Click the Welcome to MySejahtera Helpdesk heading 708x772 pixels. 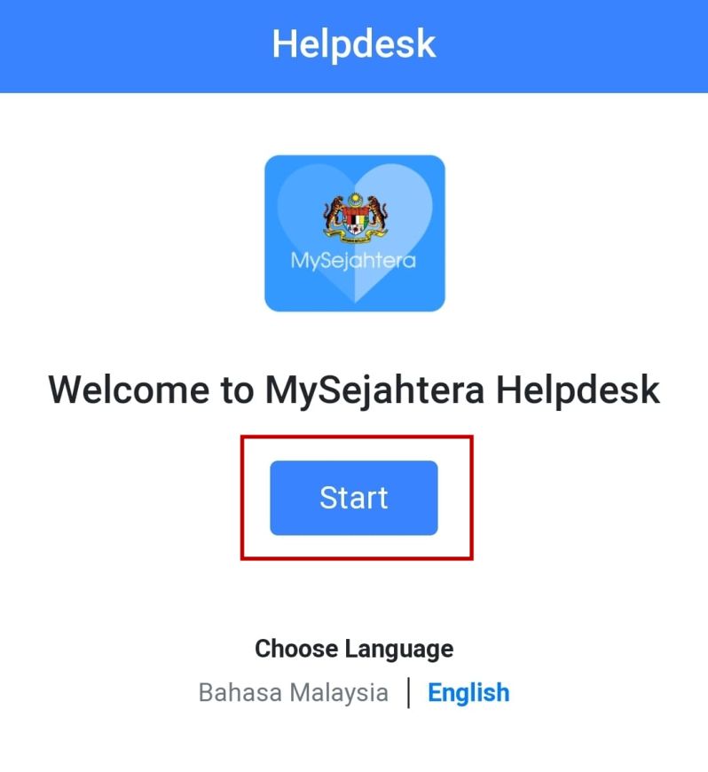click(x=354, y=390)
